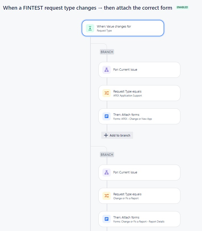Open the second For: Current issue component
202x231 pixels.
(139, 172)
